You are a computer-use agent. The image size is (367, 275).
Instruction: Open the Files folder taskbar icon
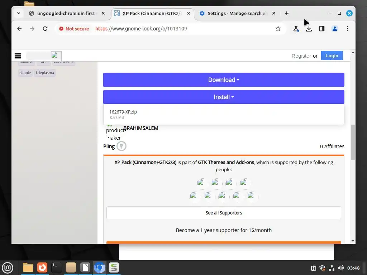click(x=28, y=267)
